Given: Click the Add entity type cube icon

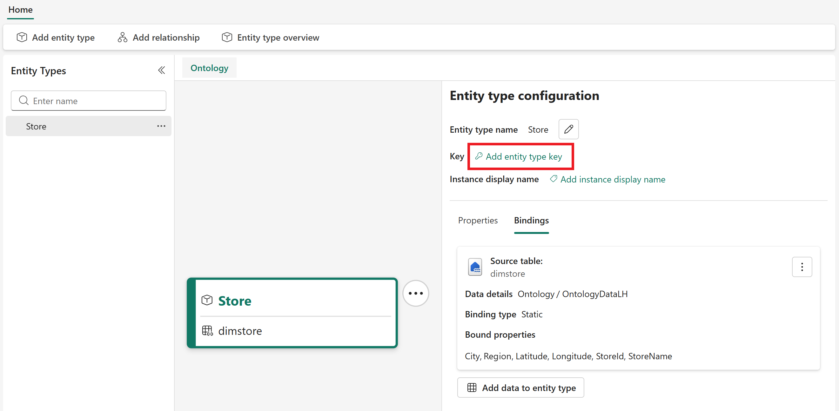Looking at the screenshot, I should pos(22,37).
